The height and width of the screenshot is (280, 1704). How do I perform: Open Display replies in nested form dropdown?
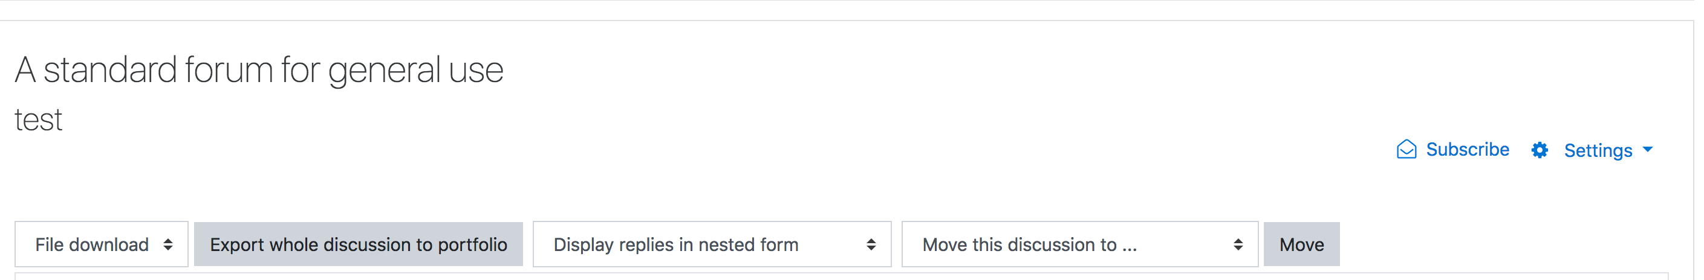[712, 244]
